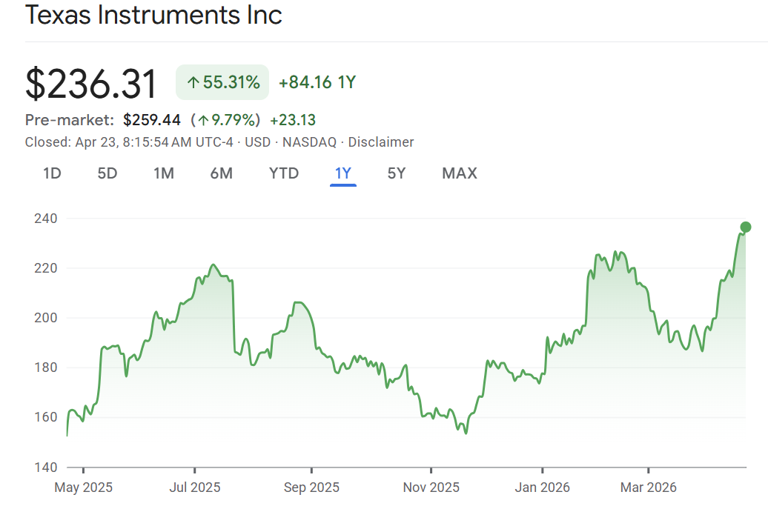
Task: Click the active 1Y tab
Action: coord(343,173)
